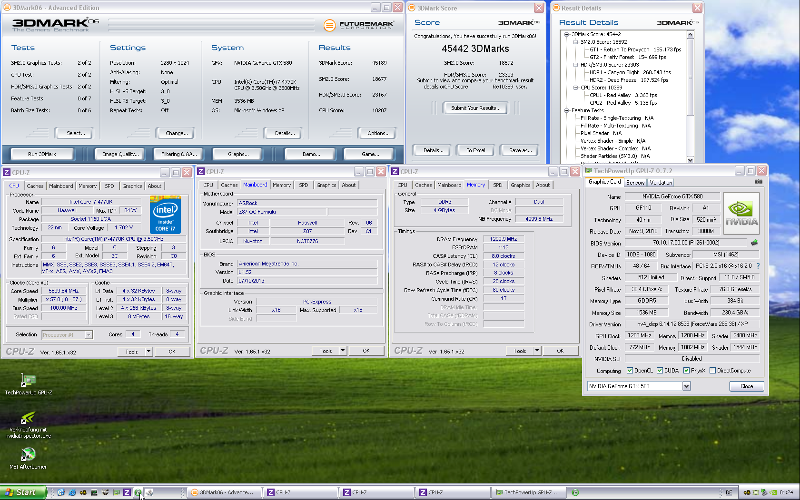This screenshot has width=800, height=500.
Task: Click first quick launch icon beside Start
Action: 61,492
